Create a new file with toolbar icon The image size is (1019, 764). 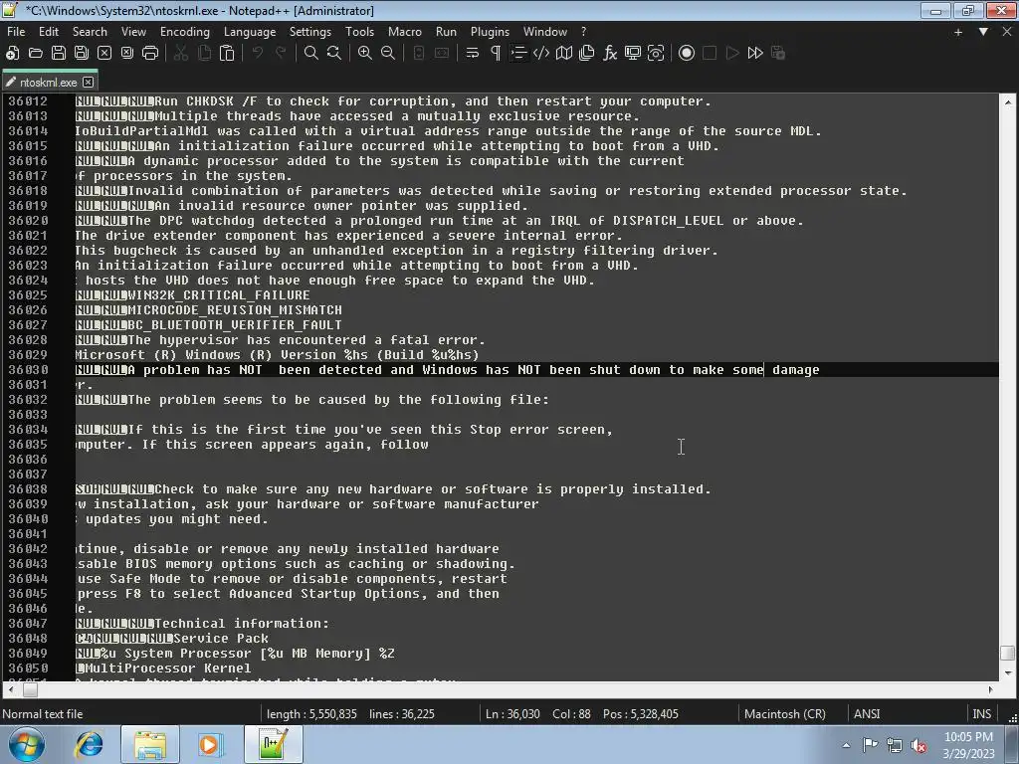tap(12, 54)
